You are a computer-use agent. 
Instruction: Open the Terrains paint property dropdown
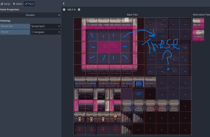click(x=30, y=15)
